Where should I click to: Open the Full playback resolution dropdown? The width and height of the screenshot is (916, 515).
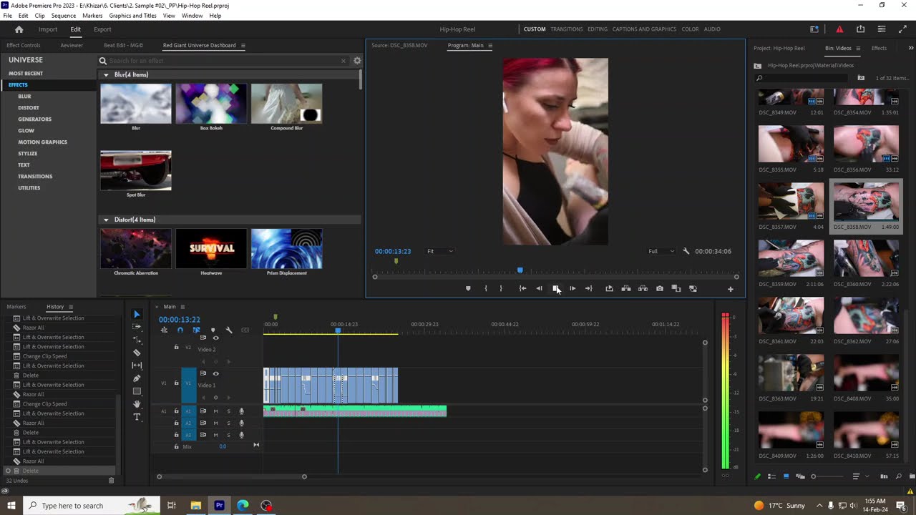coord(661,251)
